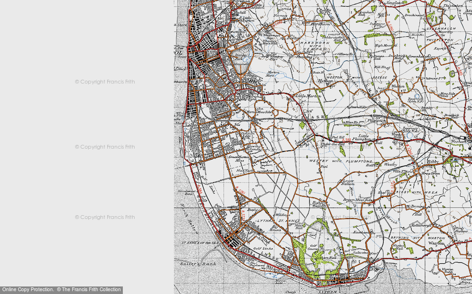The image size is (472, 294).
Task: Click the 'Online Copy Protection' footer banner
Action: [x=61, y=290]
